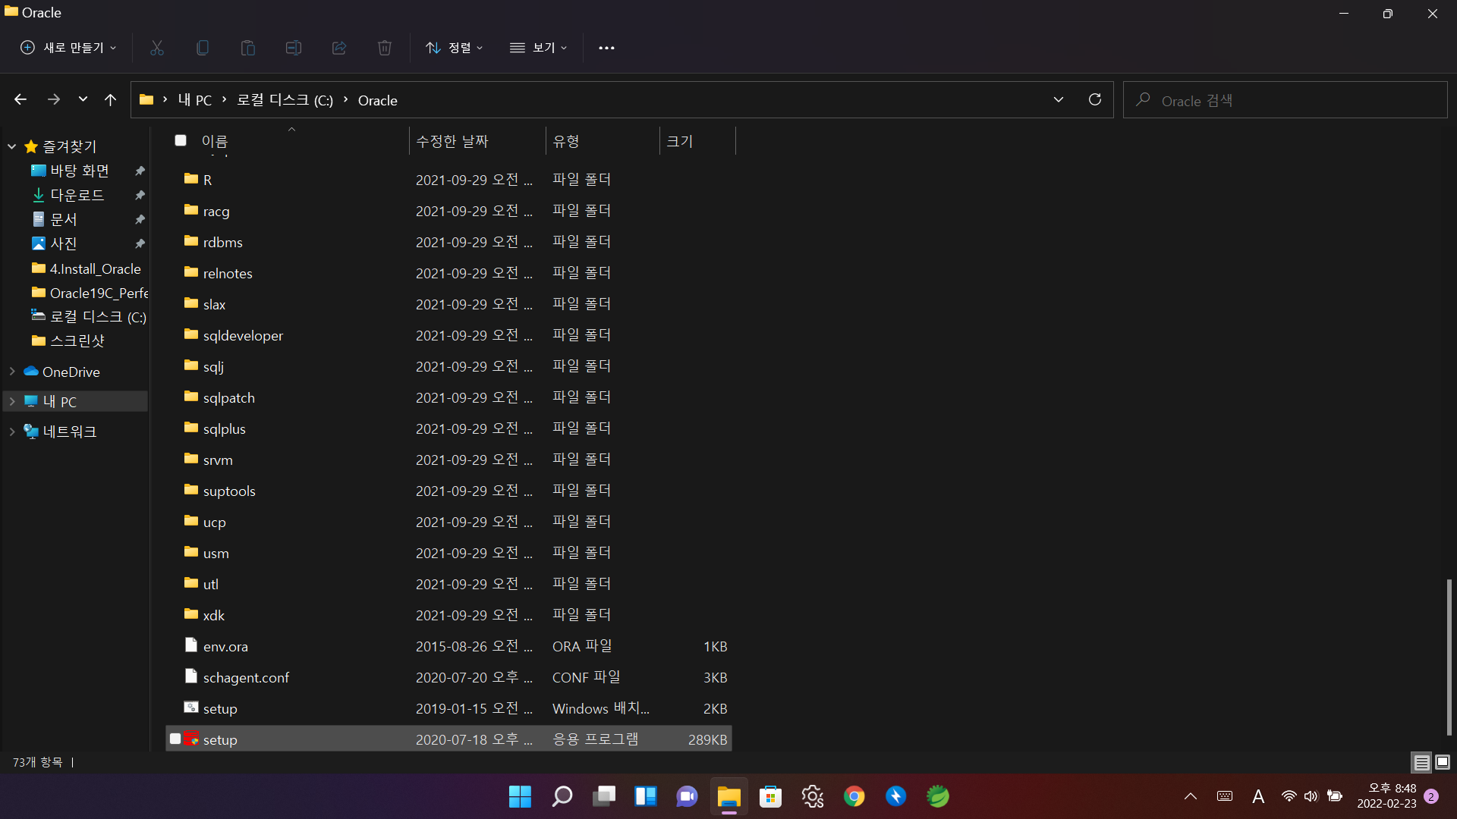Open the 보기 view dropdown
The width and height of the screenshot is (1457, 819).
539,48
